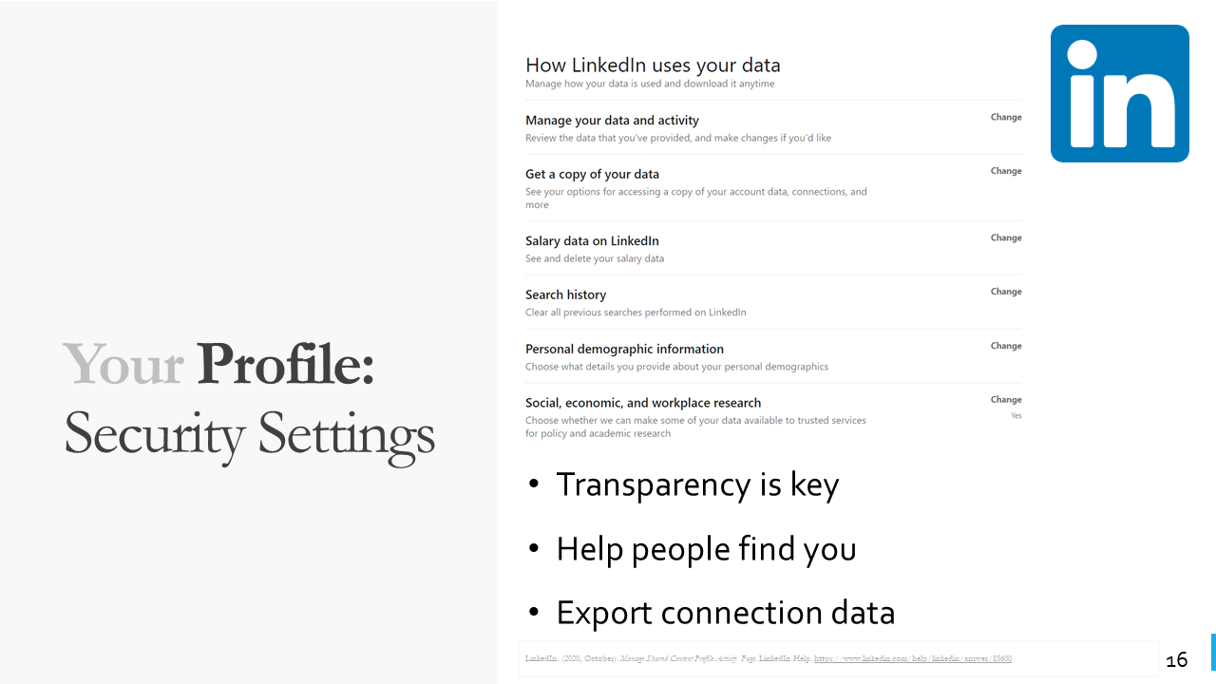Click the Help people find you bullet
Screen dimensions: 1216x684
tap(693, 549)
